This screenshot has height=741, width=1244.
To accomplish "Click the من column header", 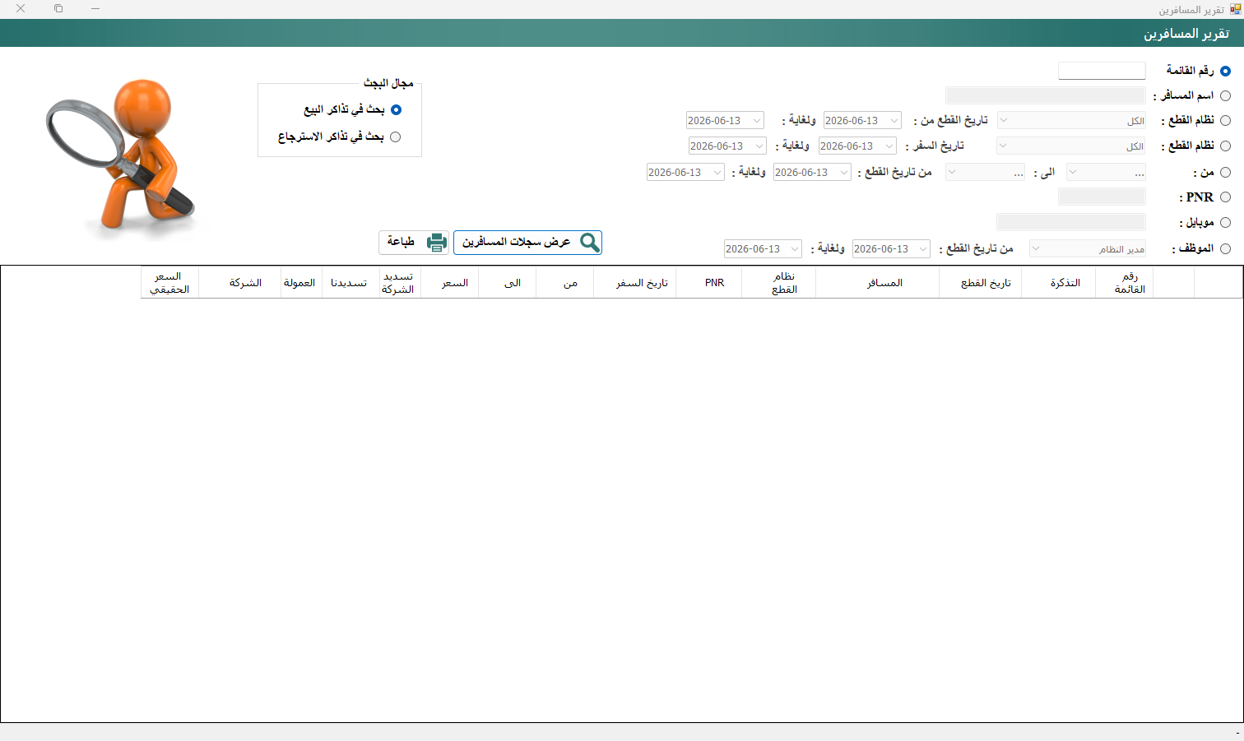I will coord(564,282).
